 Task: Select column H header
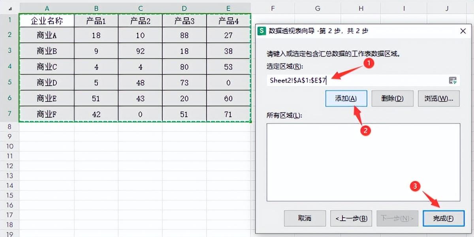pyautogui.click(x=361, y=8)
